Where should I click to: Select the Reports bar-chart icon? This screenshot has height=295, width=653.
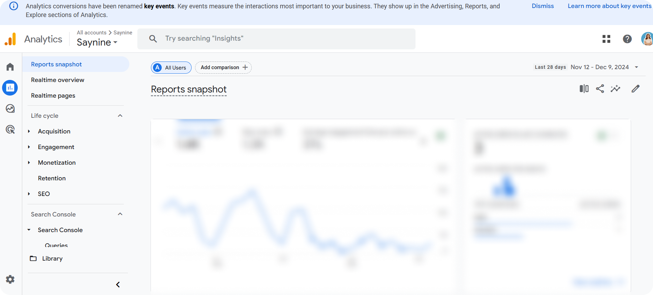(x=10, y=88)
